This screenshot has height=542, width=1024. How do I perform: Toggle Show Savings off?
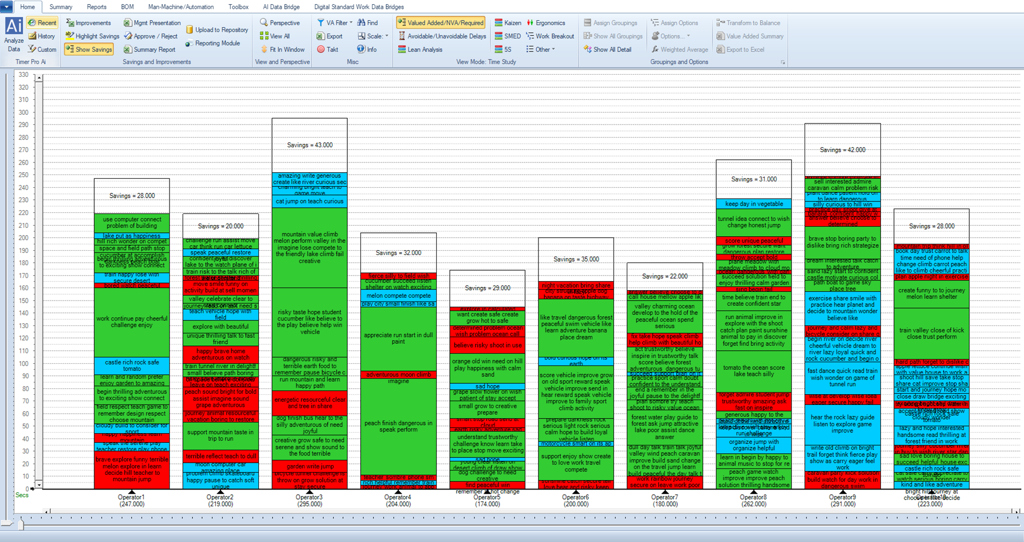pos(89,49)
